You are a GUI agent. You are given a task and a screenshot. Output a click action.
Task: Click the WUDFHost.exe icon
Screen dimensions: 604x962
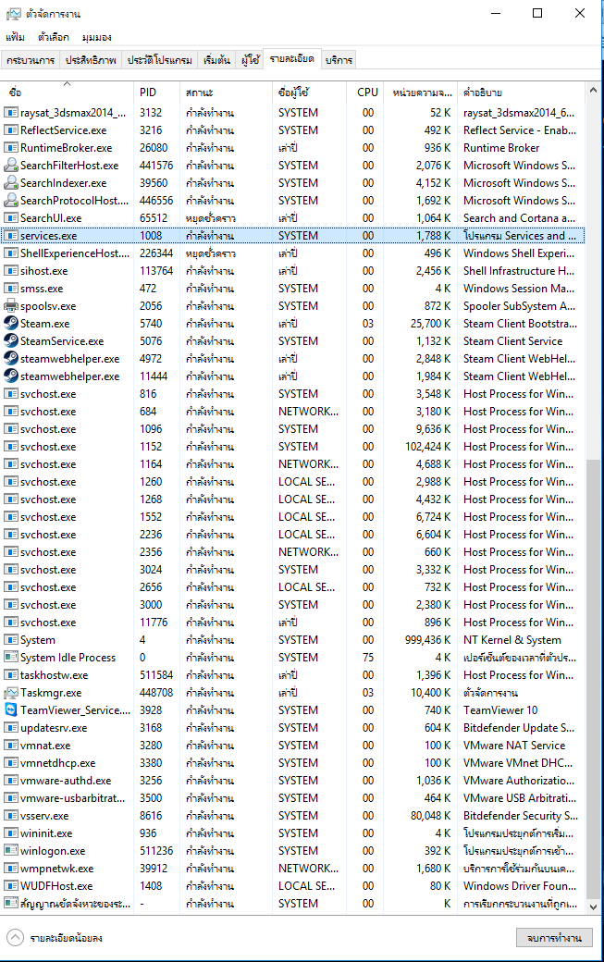tap(11, 886)
